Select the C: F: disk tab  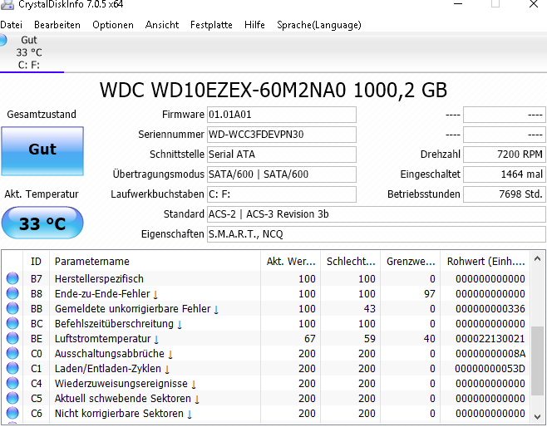coord(32,52)
